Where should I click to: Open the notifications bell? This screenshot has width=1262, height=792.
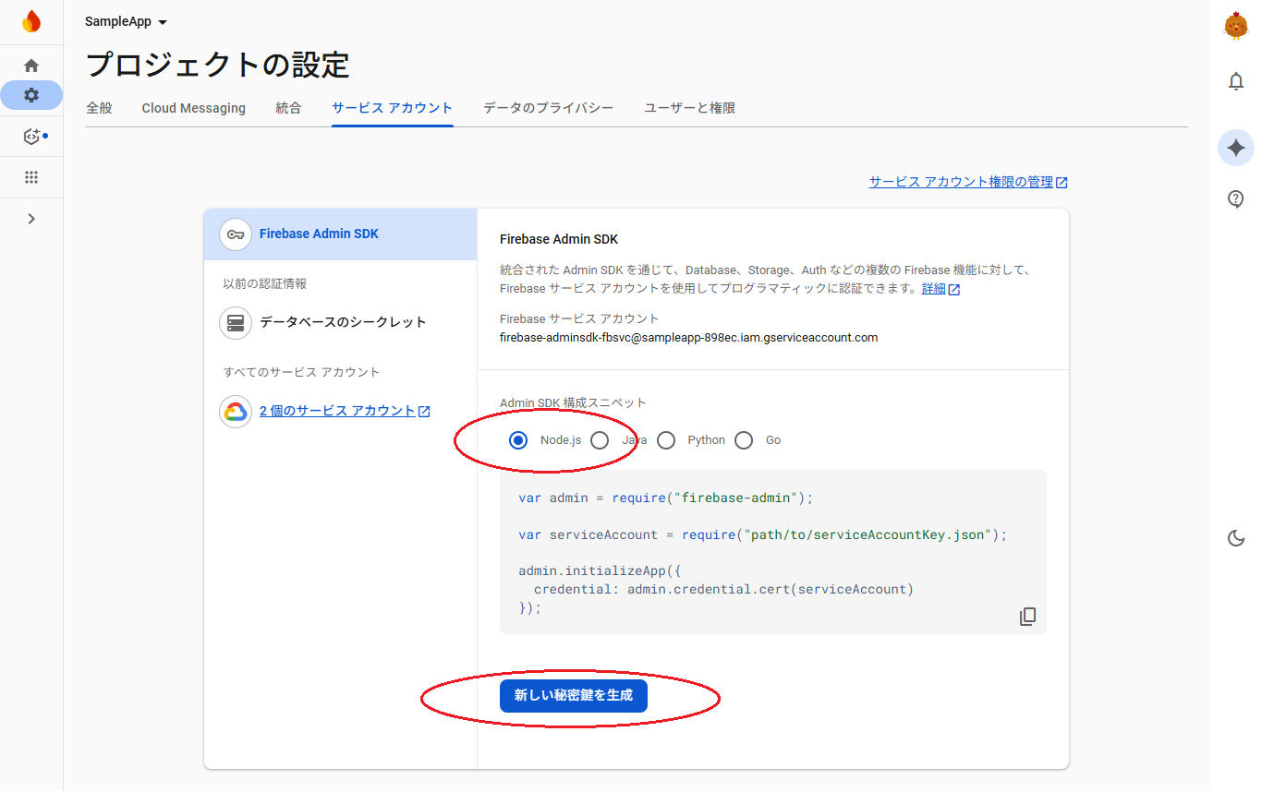click(x=1235, y=82)
